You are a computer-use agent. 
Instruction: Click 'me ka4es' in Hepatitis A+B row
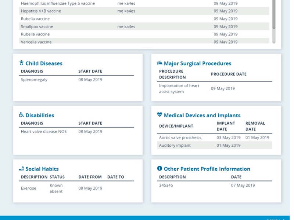126,11
